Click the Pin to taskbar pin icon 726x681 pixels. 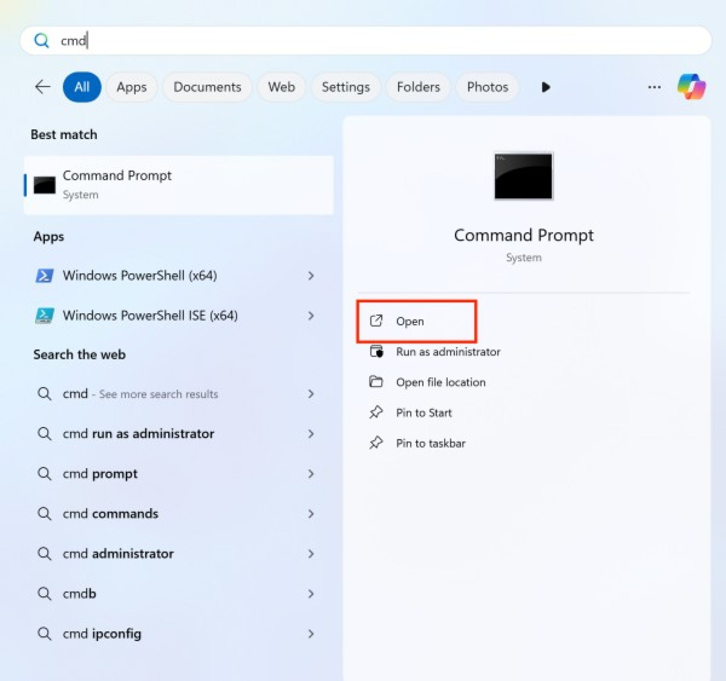tap(376, 443)
